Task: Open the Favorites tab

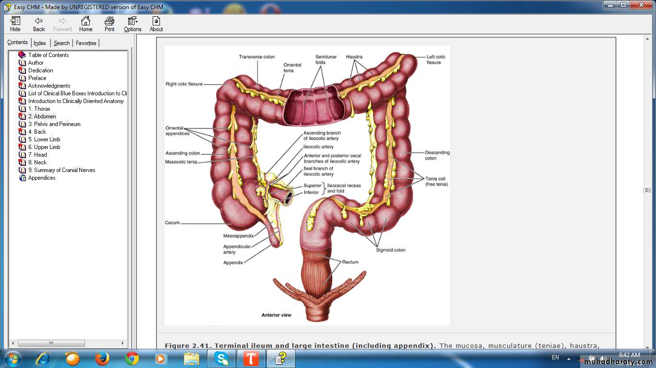Action: (86, 43)
